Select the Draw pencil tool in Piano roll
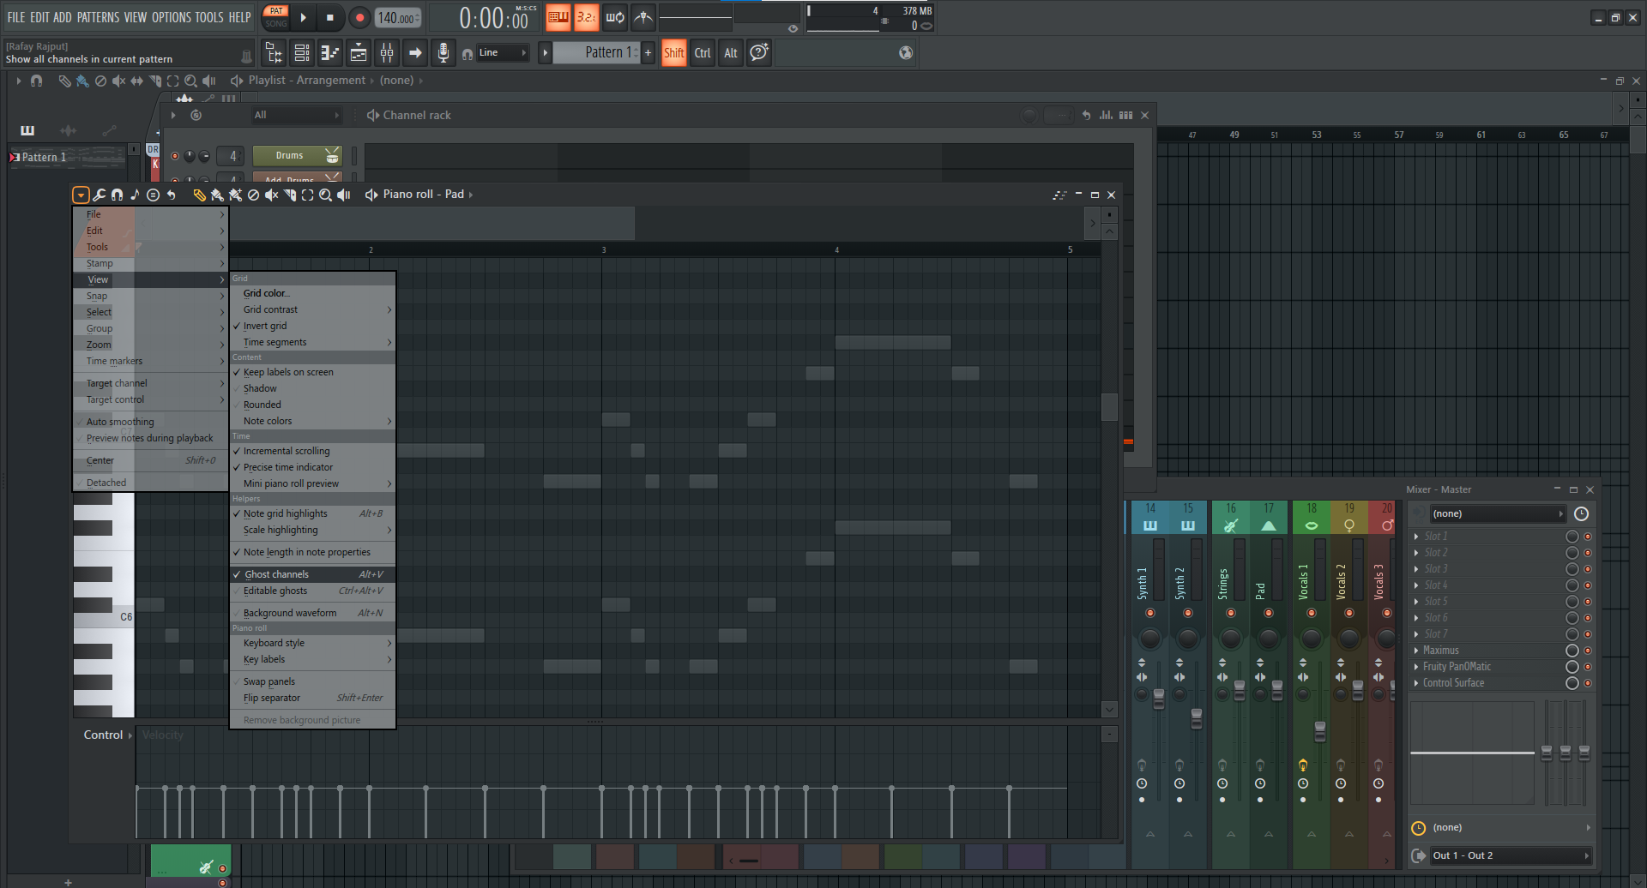 pos(199,195)
